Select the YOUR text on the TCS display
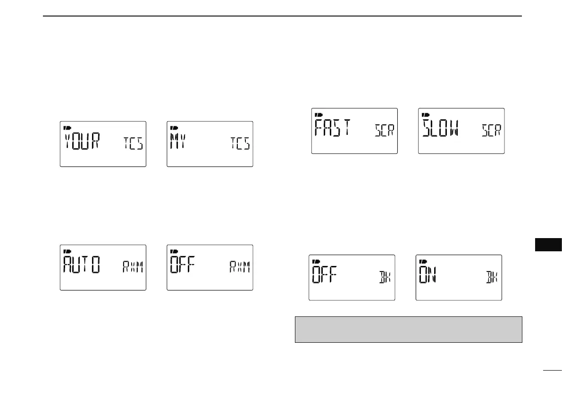This screenshot has width=562, height=397. 82,141
